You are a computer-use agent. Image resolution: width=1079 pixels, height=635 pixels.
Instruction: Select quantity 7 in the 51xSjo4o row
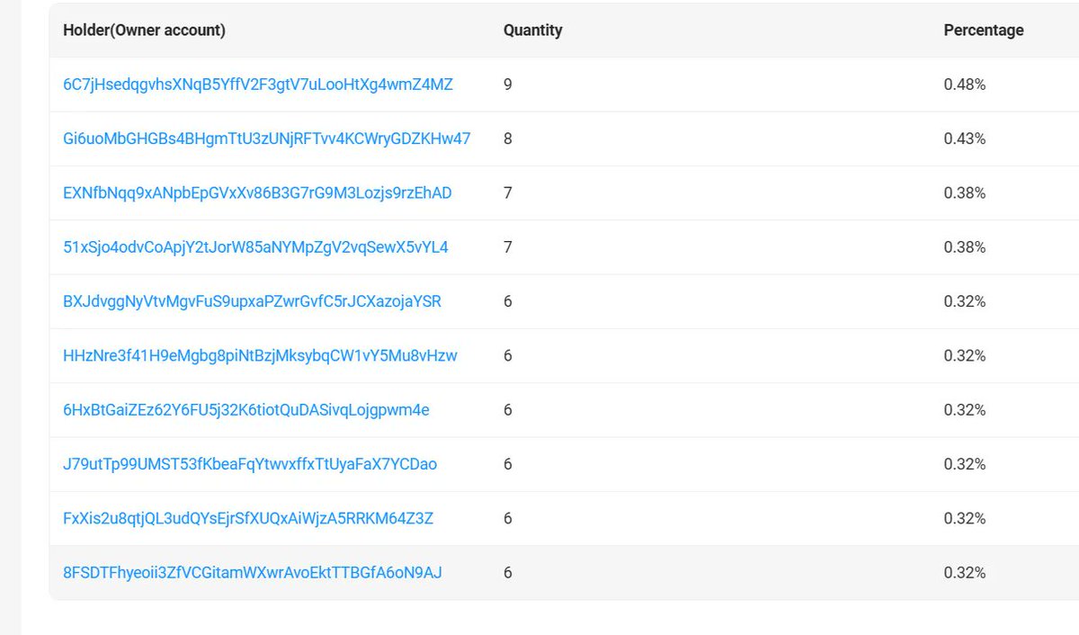508,246
